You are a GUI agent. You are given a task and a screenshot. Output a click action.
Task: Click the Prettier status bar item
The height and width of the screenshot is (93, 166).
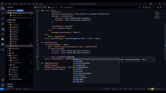pos(158,89)
